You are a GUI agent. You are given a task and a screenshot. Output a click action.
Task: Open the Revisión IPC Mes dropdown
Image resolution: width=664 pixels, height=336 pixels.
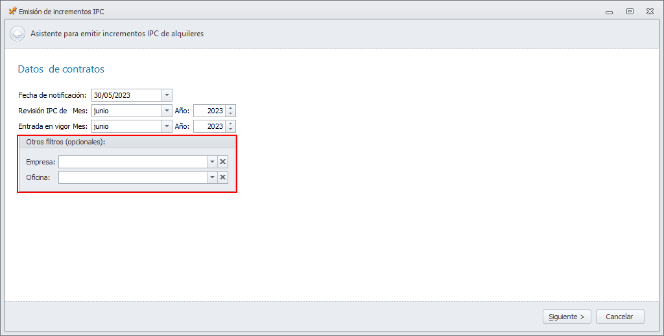[167, 111]
